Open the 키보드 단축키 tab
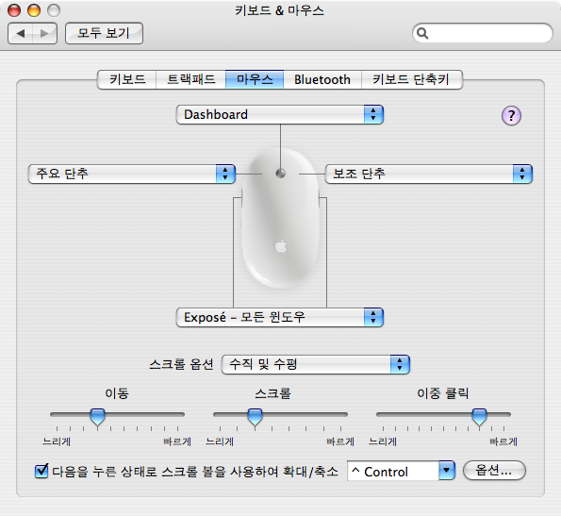The height and width of the screenshot is (516, 561). (x=411, y=79)
